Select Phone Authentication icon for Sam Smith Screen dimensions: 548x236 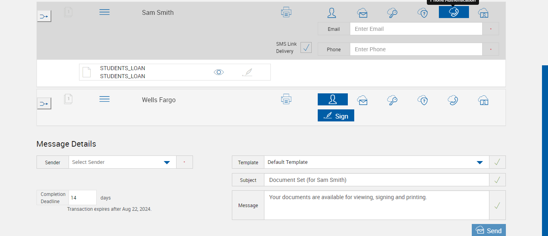454,12
